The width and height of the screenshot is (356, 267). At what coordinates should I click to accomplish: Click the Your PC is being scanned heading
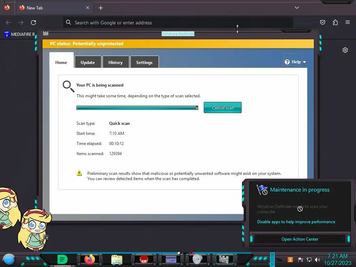click(x=100, y=85)
